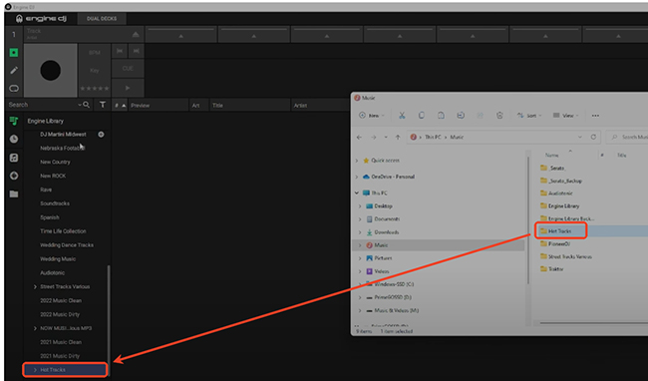Expand OneDrive - Personal in Explorer tree

tap(357, 177)
